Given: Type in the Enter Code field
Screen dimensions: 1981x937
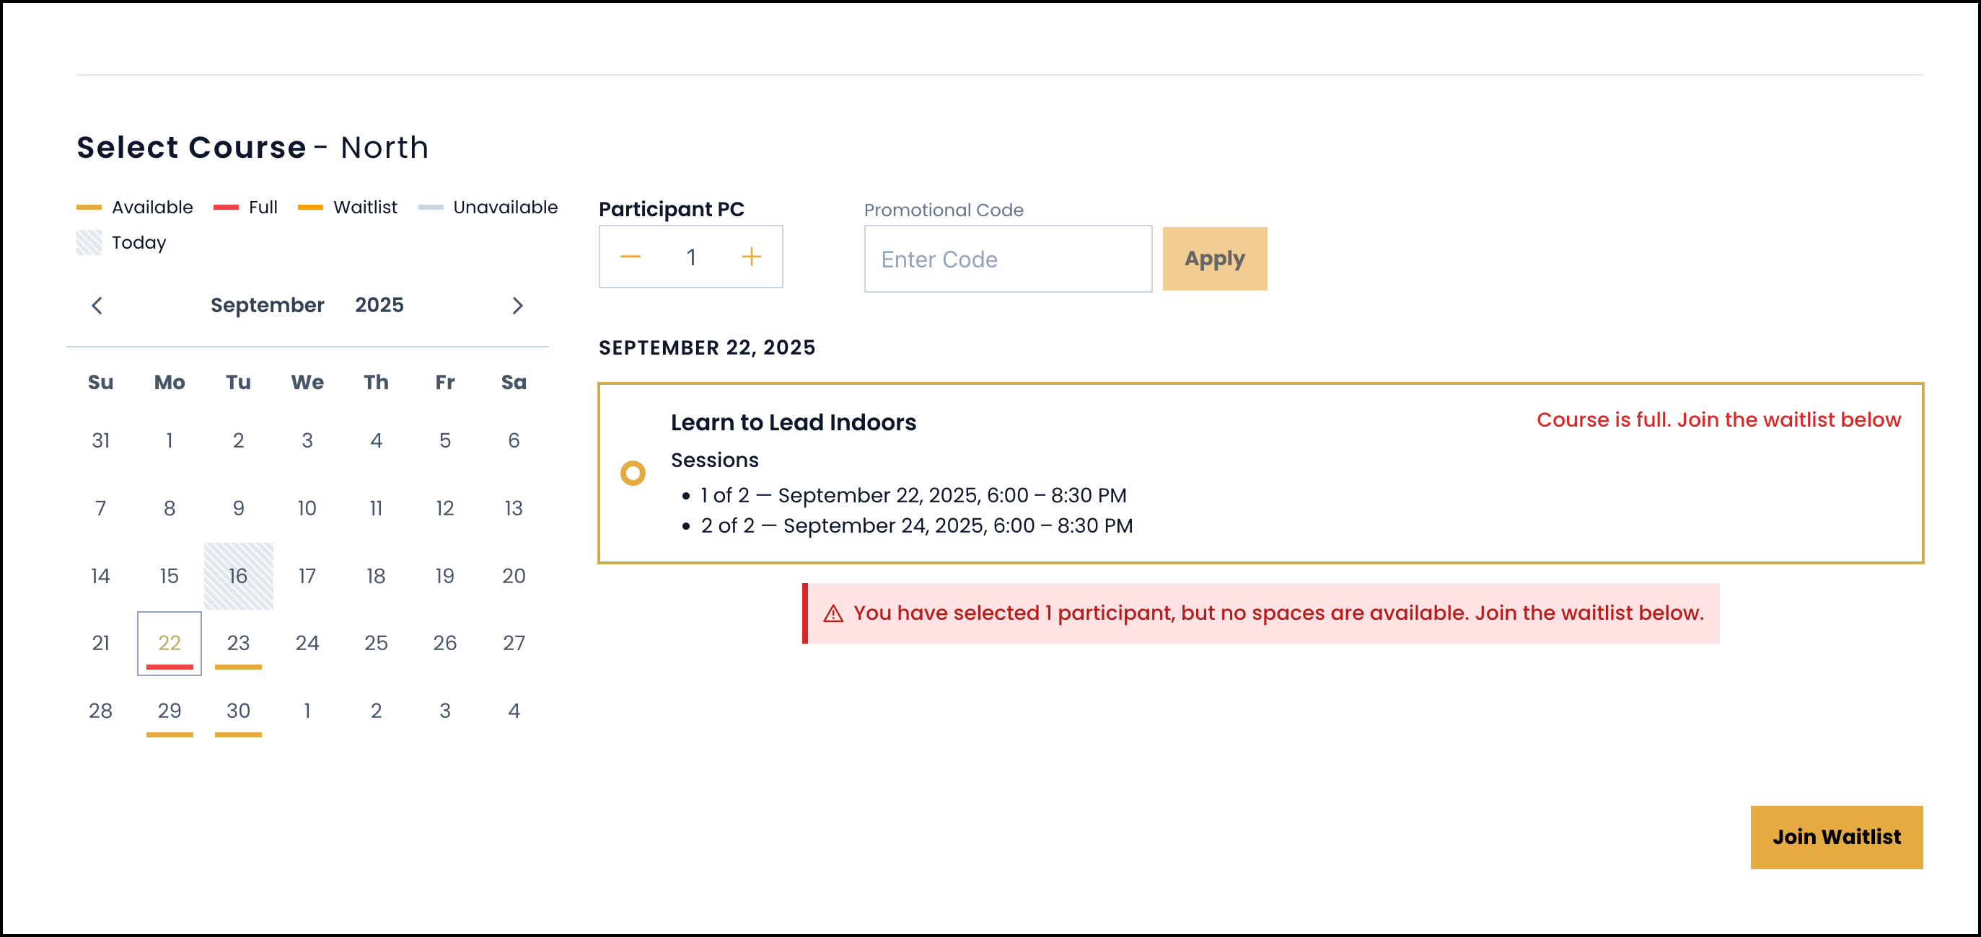Looking at the screenshot, I should [1007, 259].
